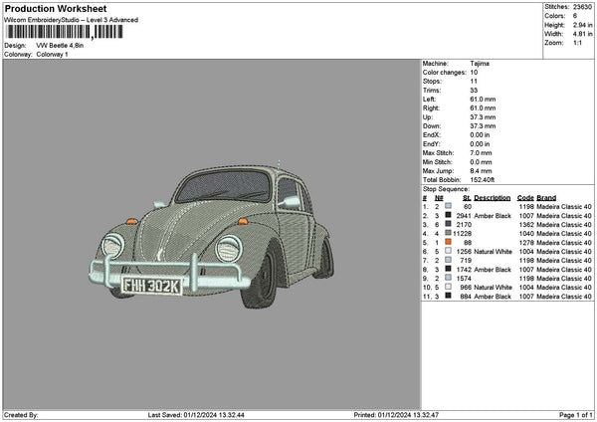Click the FHH 302K license plate
Screen dimensions: 597x422
click(x=151, y=286)
